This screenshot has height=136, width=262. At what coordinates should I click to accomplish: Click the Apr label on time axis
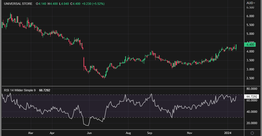52,133
